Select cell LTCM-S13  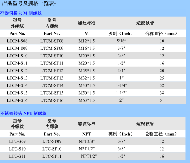(17, 78)
